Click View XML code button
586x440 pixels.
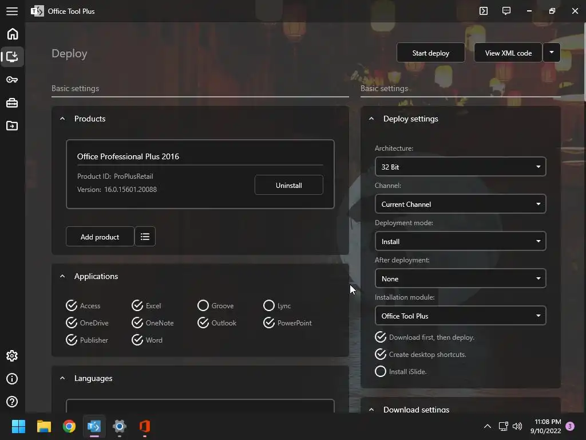point(508,53)
